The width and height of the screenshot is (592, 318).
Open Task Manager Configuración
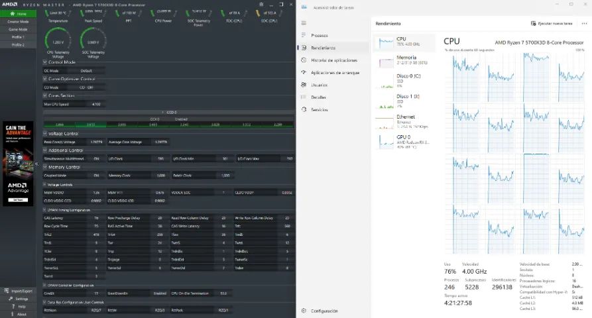pyautogui.click(x=332, y=311)
